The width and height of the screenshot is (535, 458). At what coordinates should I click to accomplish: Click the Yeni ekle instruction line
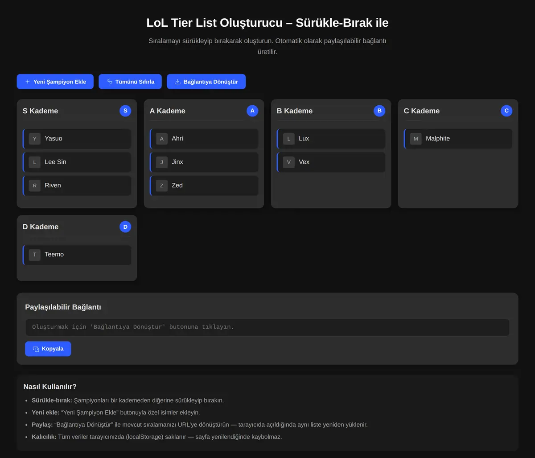tap(116, 413)
